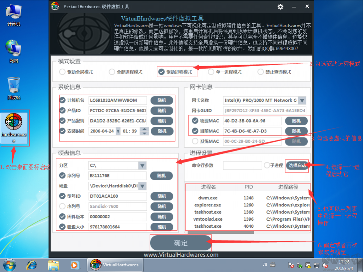Click the 选择启动 button
Image resolution: width=363 pixels, height=272 pixels.
[x=297, y=165]
